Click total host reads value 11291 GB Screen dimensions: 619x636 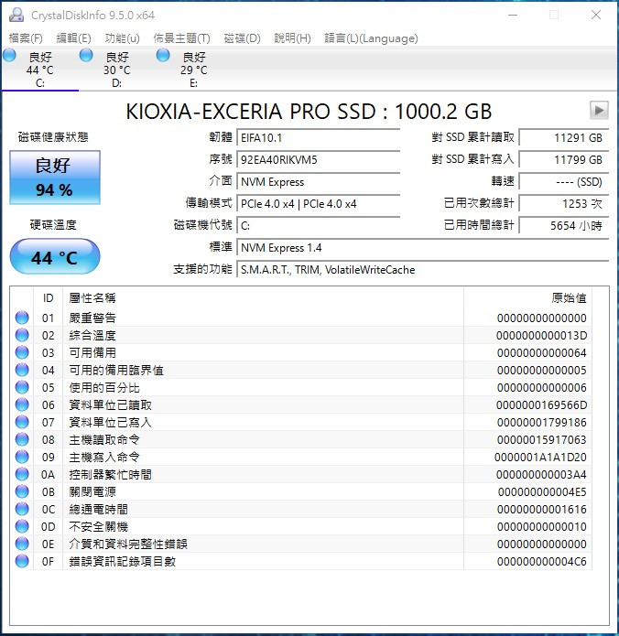point(564,138)
